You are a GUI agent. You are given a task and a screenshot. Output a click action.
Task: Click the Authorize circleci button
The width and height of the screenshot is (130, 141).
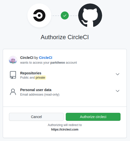tap(93, 117)
